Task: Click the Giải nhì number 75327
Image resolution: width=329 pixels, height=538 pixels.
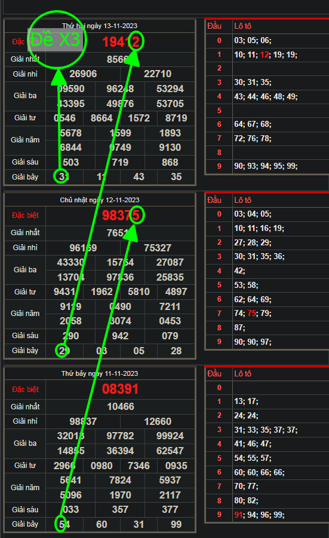Action: click(x=158, y=248)
